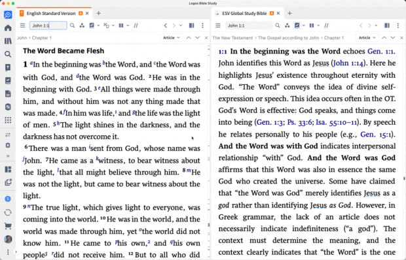Screen dimensions: 406x260
Task: Focus the John 1:1 box in Study Bible panel
Action: pyautogui.click(x=249, y=25)
